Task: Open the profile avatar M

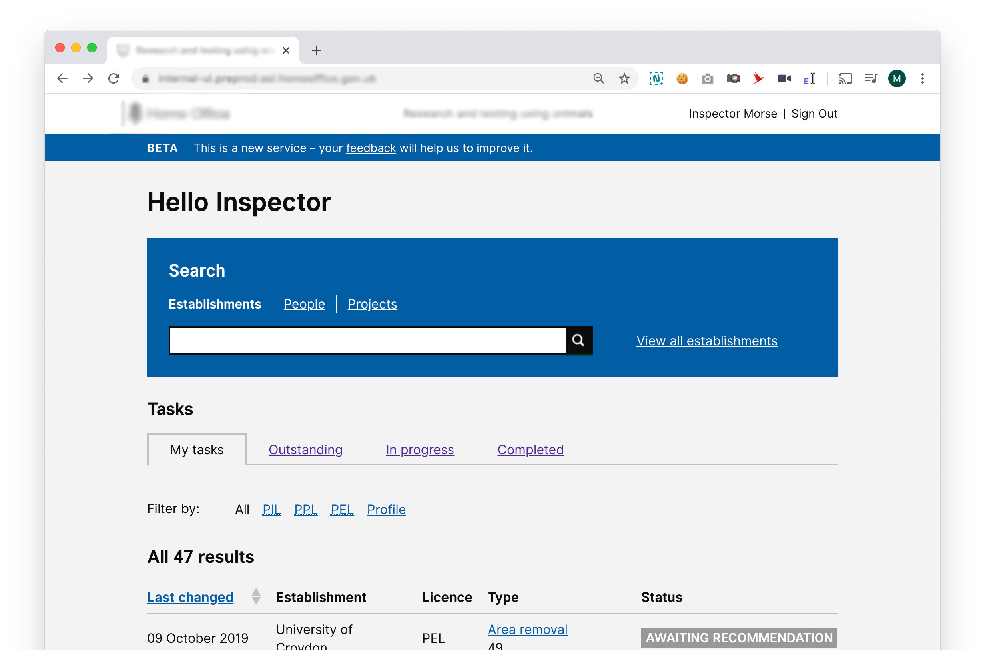Action: tap(897, 78)
